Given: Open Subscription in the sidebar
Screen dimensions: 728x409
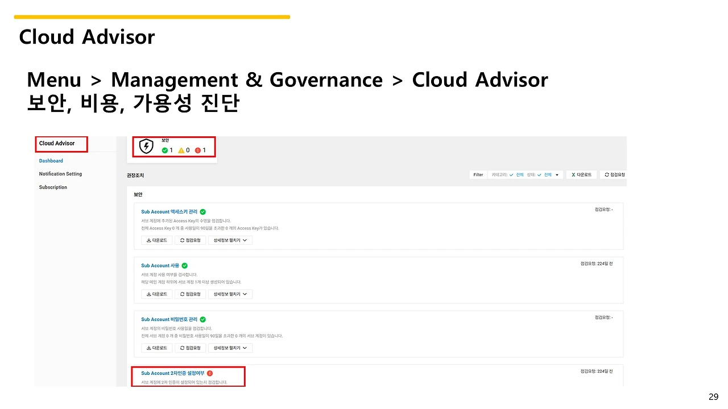Looking at the screenshot, I should [53, 187].
